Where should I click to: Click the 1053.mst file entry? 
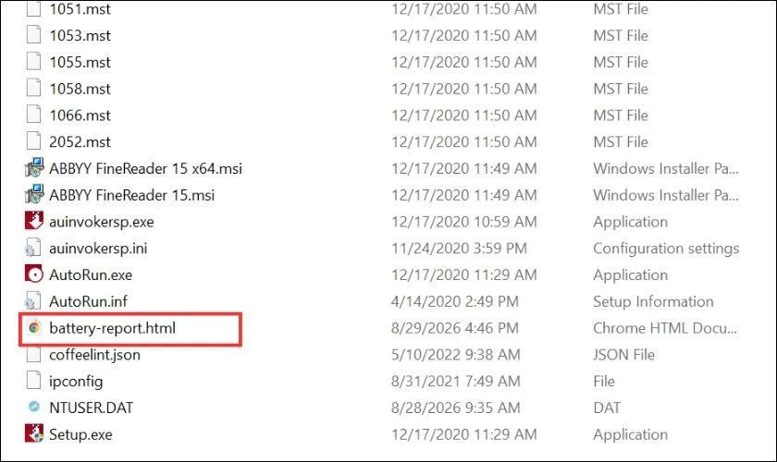(80, 36)
